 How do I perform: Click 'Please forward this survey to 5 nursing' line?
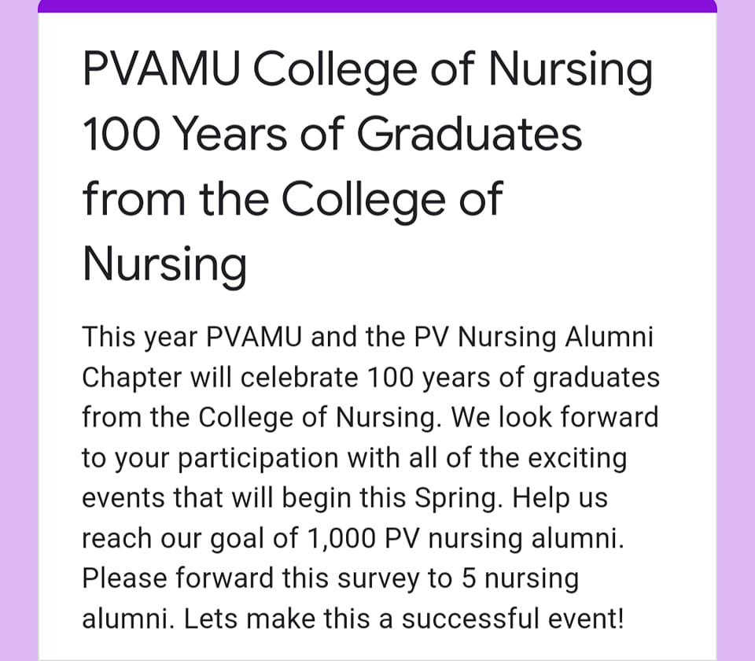coord(330,578)
